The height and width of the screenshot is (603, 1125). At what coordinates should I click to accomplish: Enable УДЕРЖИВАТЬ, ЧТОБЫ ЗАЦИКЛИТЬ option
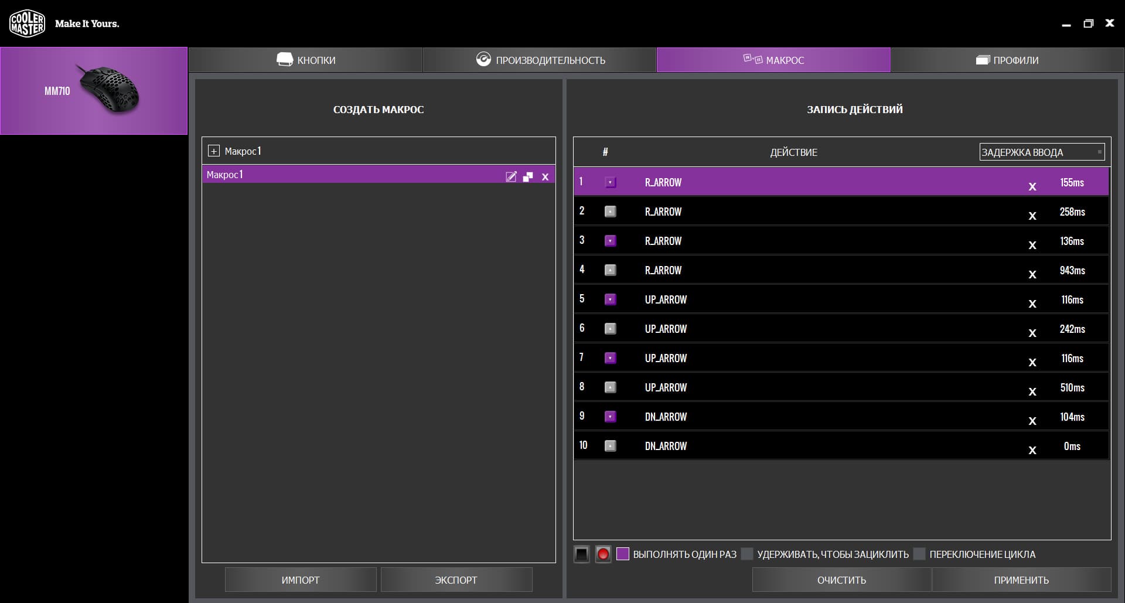747,554
